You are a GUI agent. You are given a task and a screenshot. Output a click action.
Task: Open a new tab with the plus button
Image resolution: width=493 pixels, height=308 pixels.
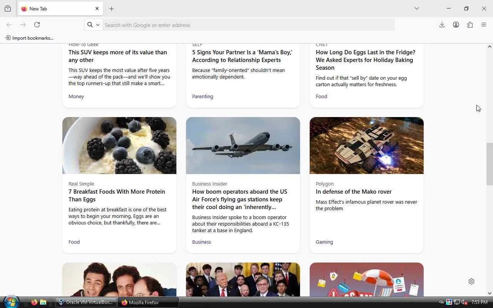pyautogui.click(x=111, y=8)
